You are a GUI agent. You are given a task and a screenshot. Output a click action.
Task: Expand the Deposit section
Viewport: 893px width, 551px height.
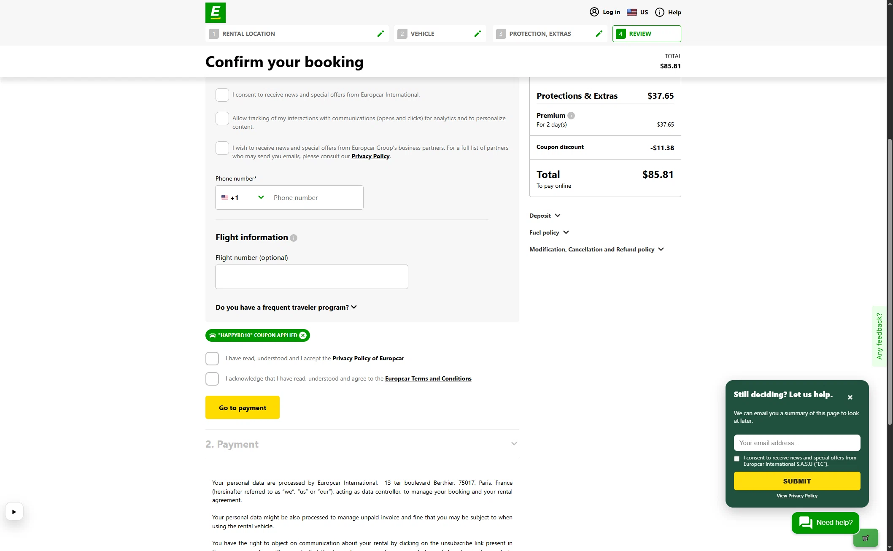pyautogui.click(x=545, y=216)
